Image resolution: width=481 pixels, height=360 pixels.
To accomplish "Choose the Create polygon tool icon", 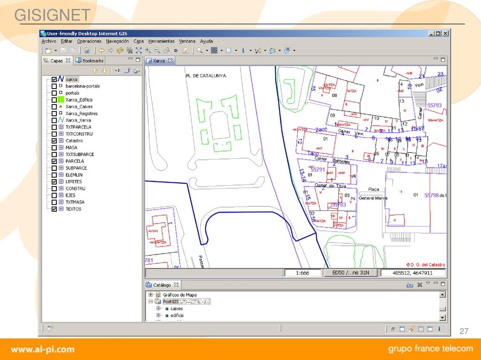I will (x=272, y=51).
